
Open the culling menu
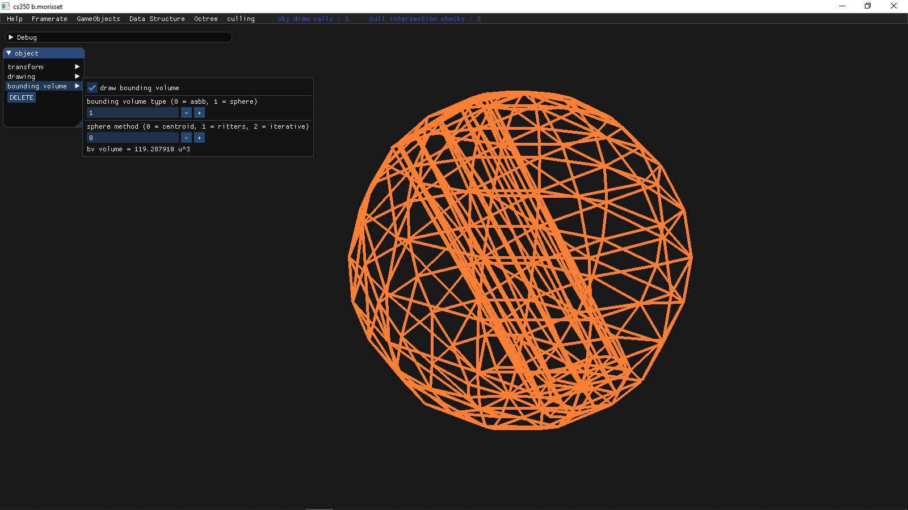[x=241, y=19]
